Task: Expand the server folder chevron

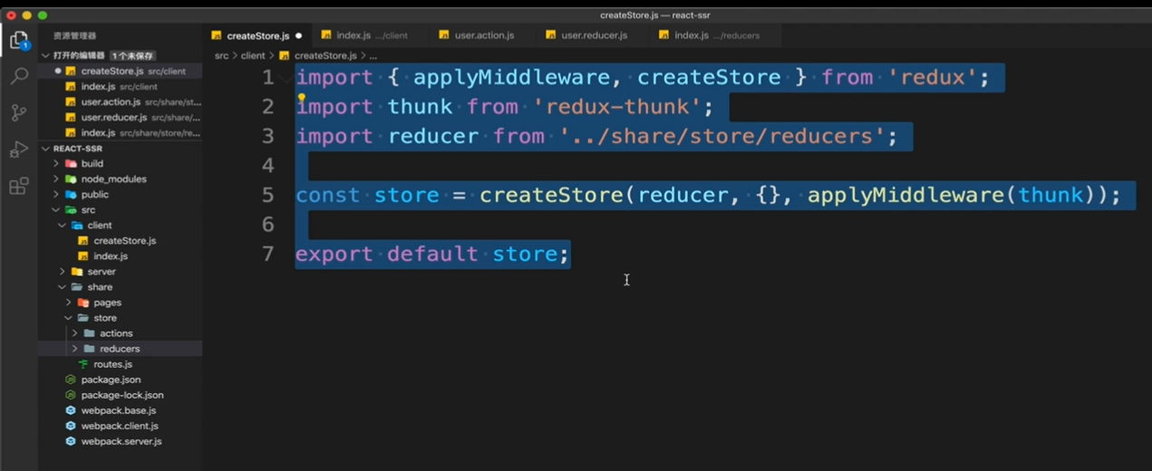Action: pyautogui.click(x=63, y=272)
